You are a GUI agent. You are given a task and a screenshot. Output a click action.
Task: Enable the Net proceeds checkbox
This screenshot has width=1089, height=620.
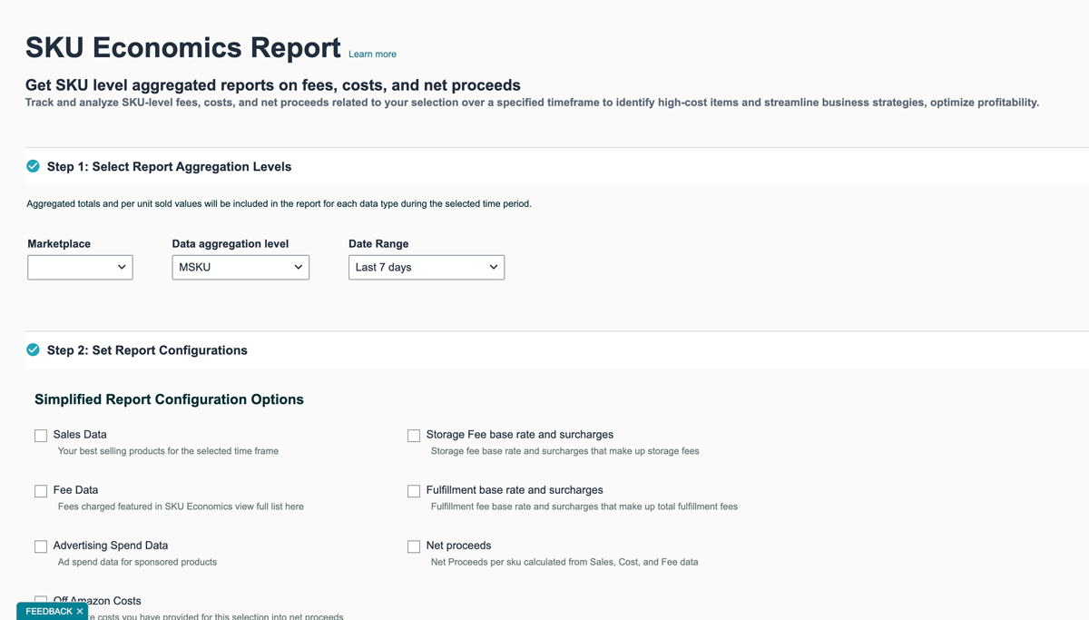(x=413, y=546)
